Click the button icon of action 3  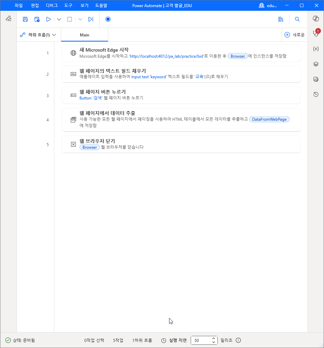[73, 95]
